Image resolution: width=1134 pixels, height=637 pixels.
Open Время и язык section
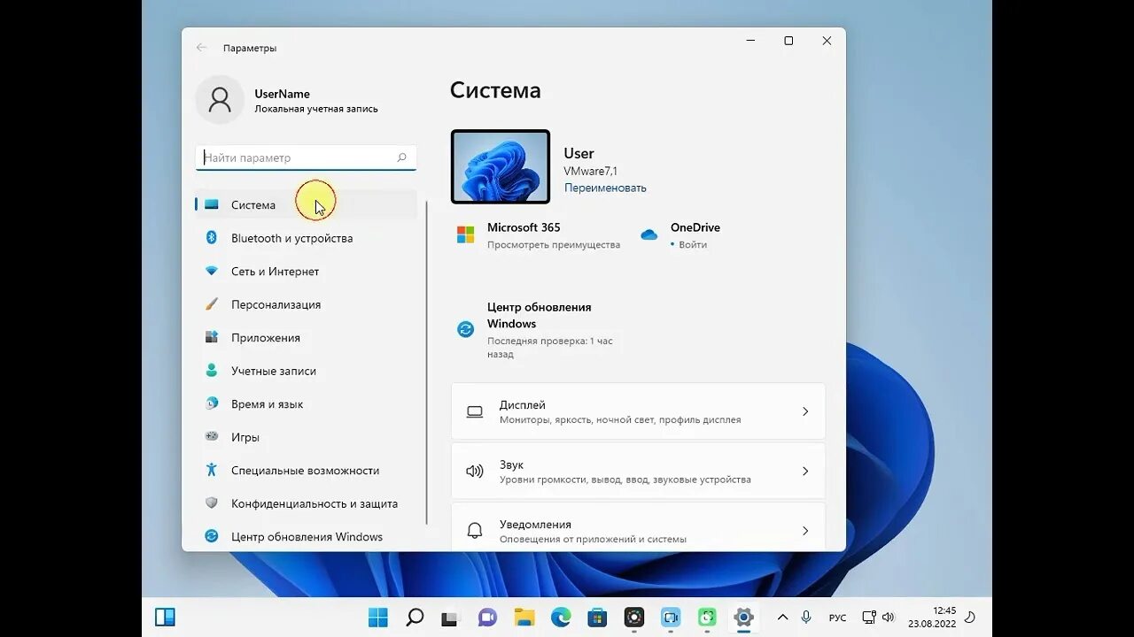pyautogui.click(x=306, y=403)
